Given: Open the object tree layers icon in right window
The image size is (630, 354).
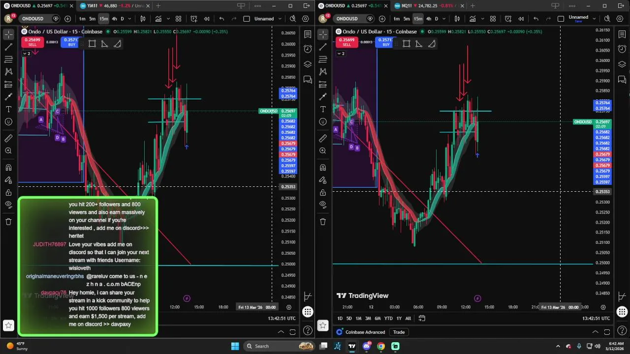Looking at the screenshot, I should tap(622, 64).
